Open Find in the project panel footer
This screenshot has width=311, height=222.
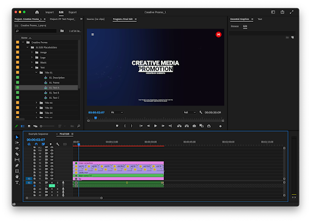pyautogui.click(x=78, y=126)
